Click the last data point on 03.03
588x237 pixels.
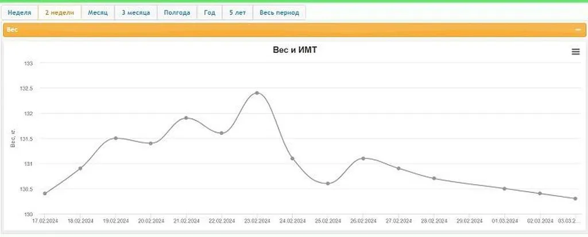[x=575, y=199]
